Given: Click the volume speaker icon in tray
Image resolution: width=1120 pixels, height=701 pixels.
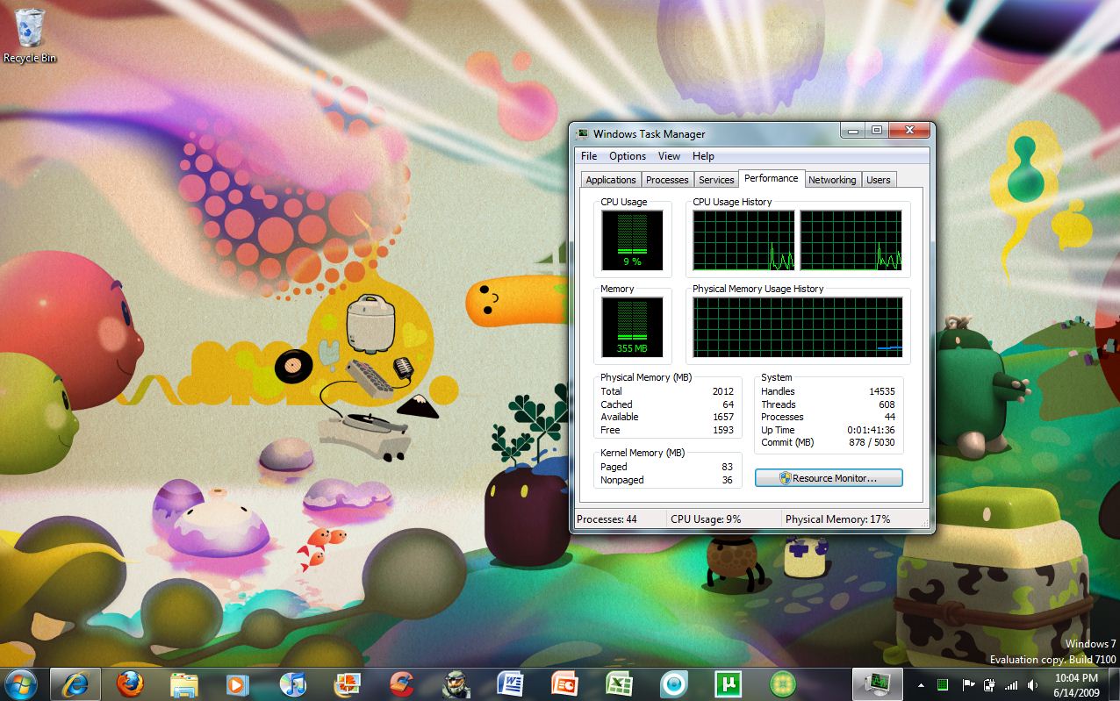Looking at the screenshot, I should [x=1032, y=685].
